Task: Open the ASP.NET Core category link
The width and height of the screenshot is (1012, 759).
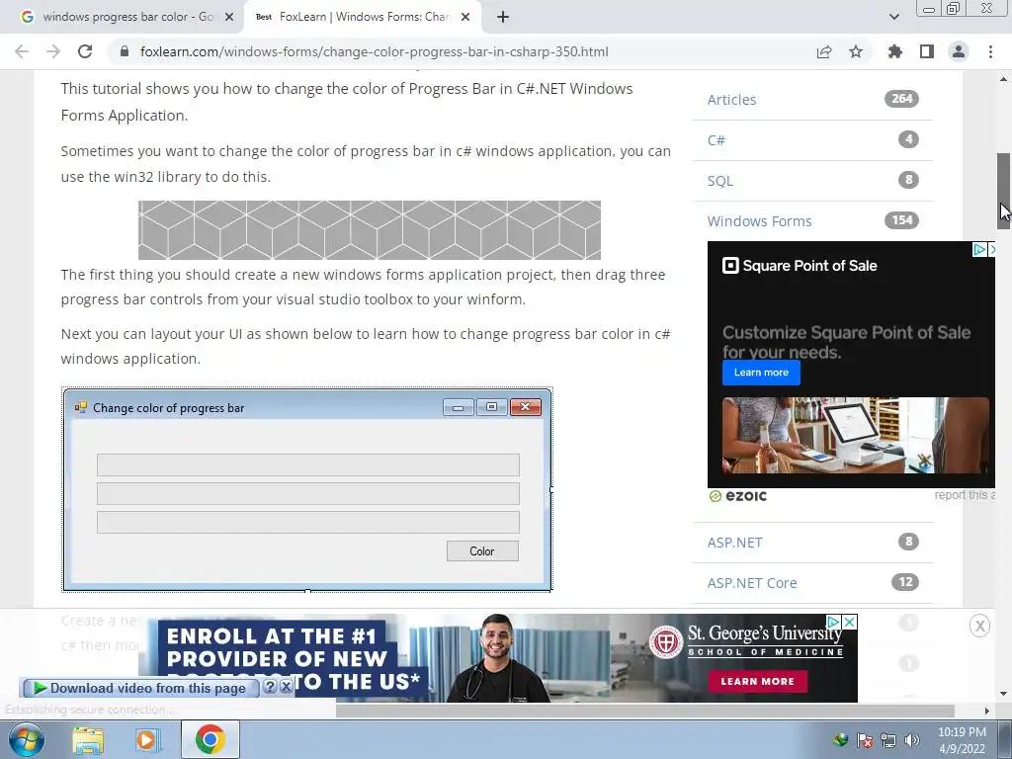Action: (x=752, y=583)
